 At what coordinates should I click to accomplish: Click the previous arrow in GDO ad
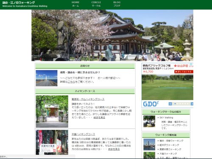170,104
